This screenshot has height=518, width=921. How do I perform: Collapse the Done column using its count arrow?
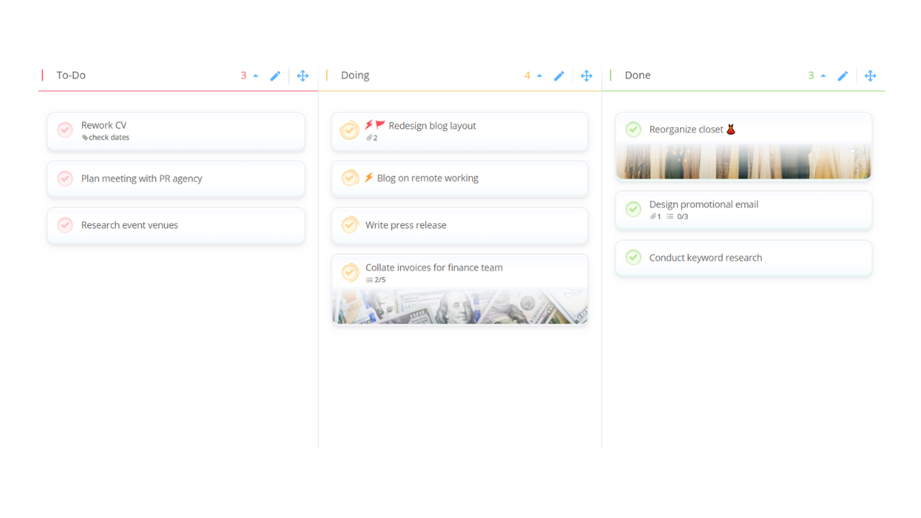(823, 76)
